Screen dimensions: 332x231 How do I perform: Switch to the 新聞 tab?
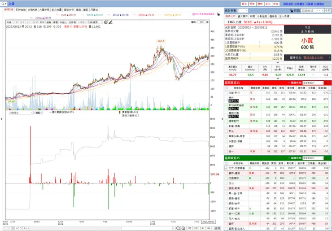pyautogui.click(x=252, y=16)
